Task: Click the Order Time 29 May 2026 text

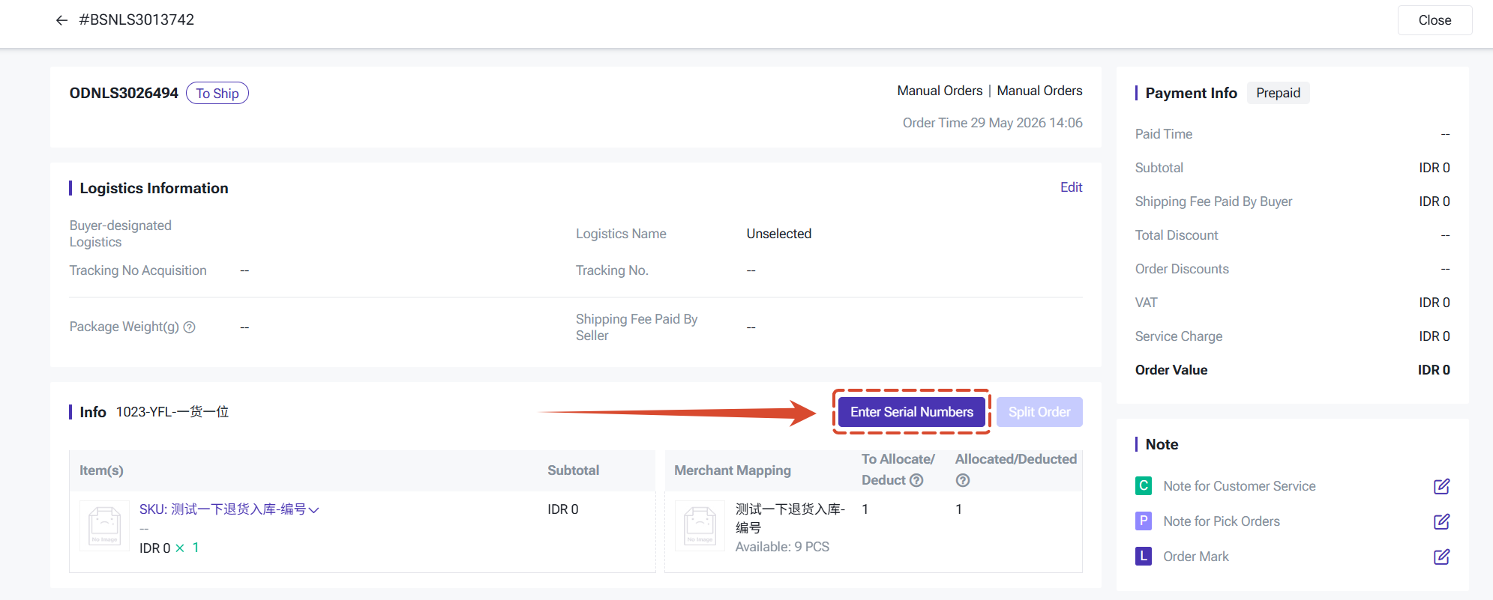Action: 992,123
